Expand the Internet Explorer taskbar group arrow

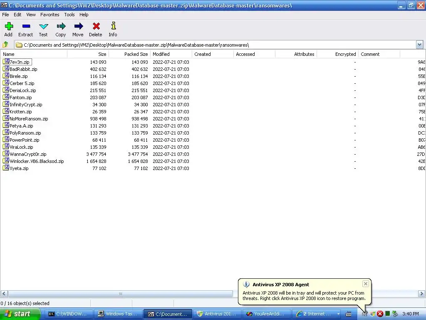coord(338,314)
